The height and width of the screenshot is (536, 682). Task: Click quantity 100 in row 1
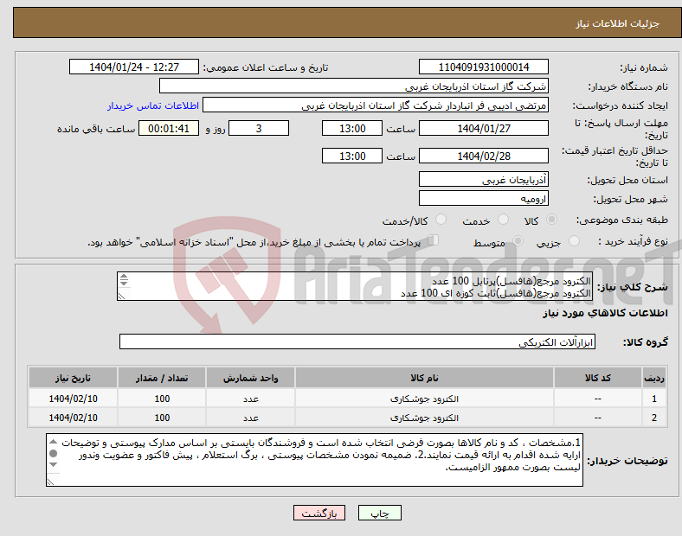coord(162,399)
